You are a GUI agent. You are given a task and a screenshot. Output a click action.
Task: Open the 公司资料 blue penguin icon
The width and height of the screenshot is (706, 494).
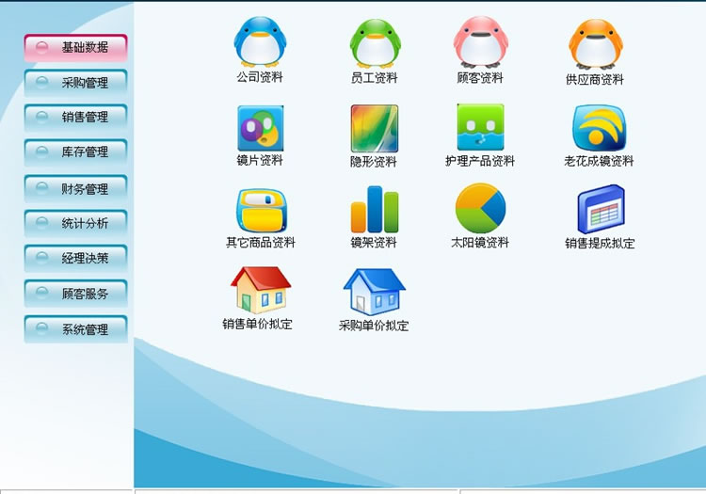[x=260, y=41]
